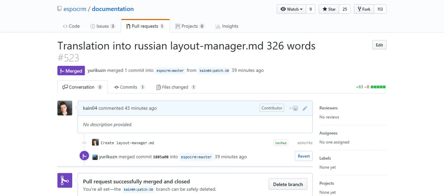Open the Files changed tab
This screenshot has width=444, height=196.
pyautogui.click(x=176, y=87)
